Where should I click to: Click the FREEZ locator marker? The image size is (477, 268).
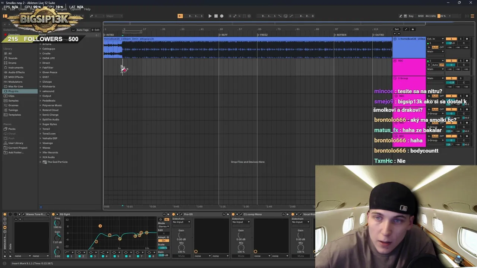point(262,35)
